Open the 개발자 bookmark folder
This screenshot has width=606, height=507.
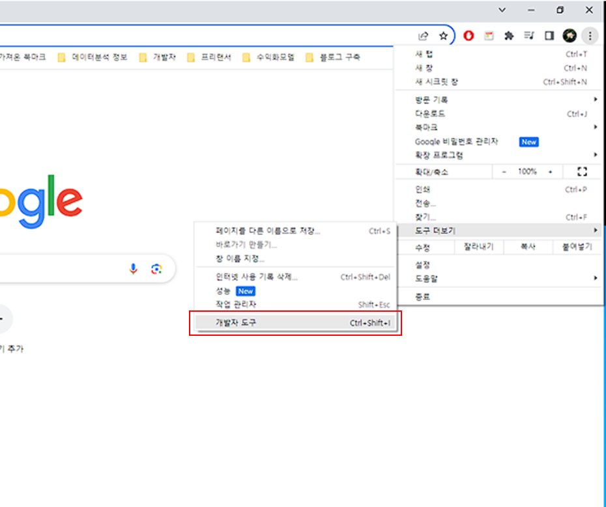pos(158,57)
